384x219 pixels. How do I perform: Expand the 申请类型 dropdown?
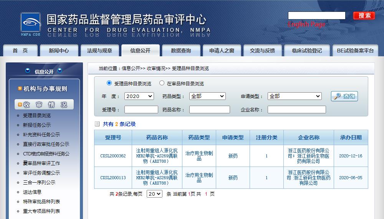(295, 96)
